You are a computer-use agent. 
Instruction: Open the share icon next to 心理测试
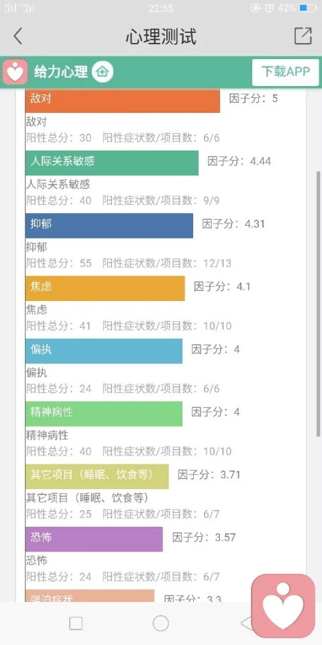(x=303, y=36)
